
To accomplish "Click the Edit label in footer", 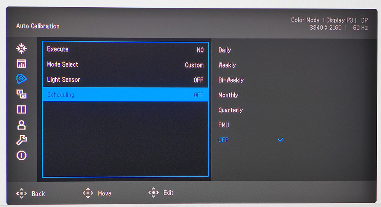I will point(168,193).
